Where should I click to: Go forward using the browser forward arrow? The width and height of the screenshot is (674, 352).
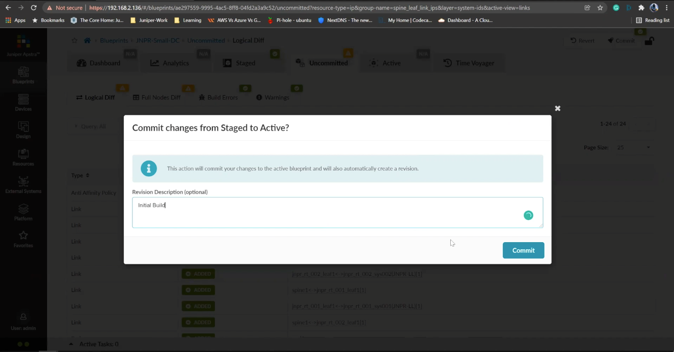point(21,7)
